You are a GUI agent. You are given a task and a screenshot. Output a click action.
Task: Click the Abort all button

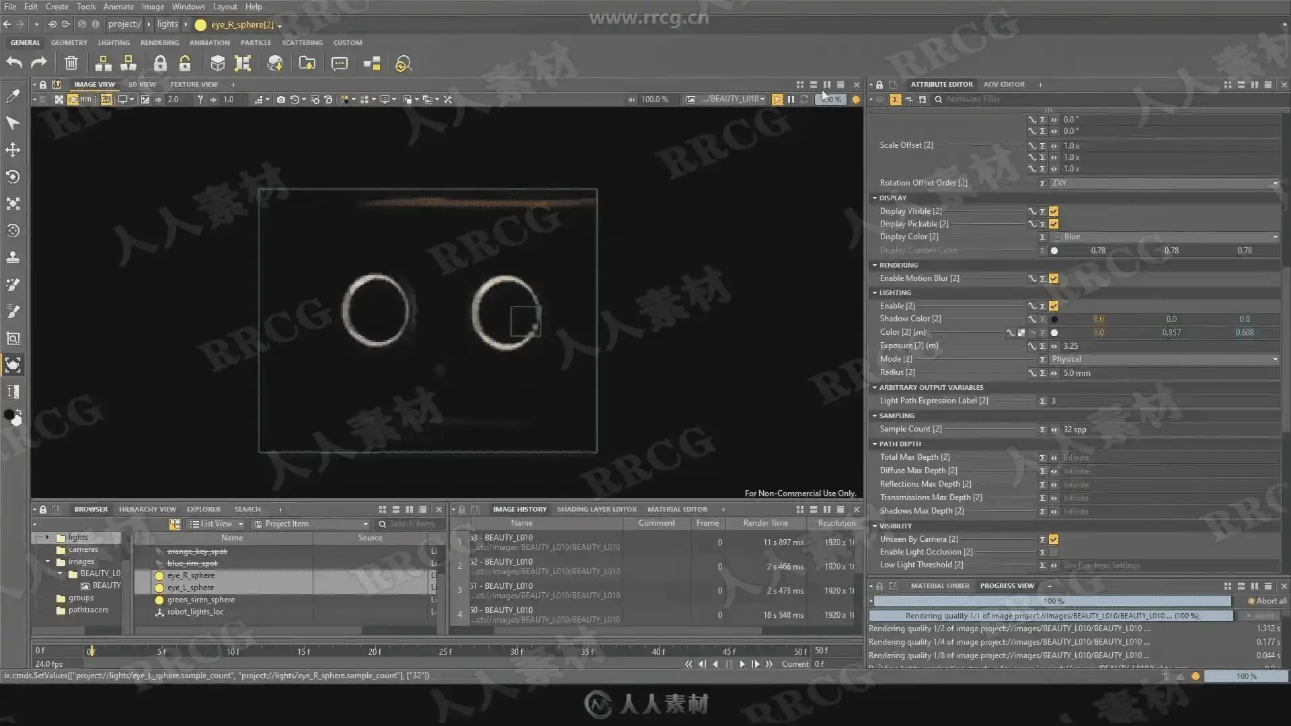coord(1267,601)
